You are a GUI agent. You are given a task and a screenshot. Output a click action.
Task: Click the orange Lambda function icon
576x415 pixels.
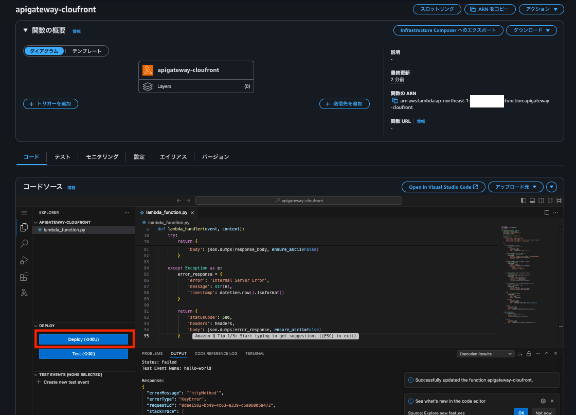click(x=148, y=70)
